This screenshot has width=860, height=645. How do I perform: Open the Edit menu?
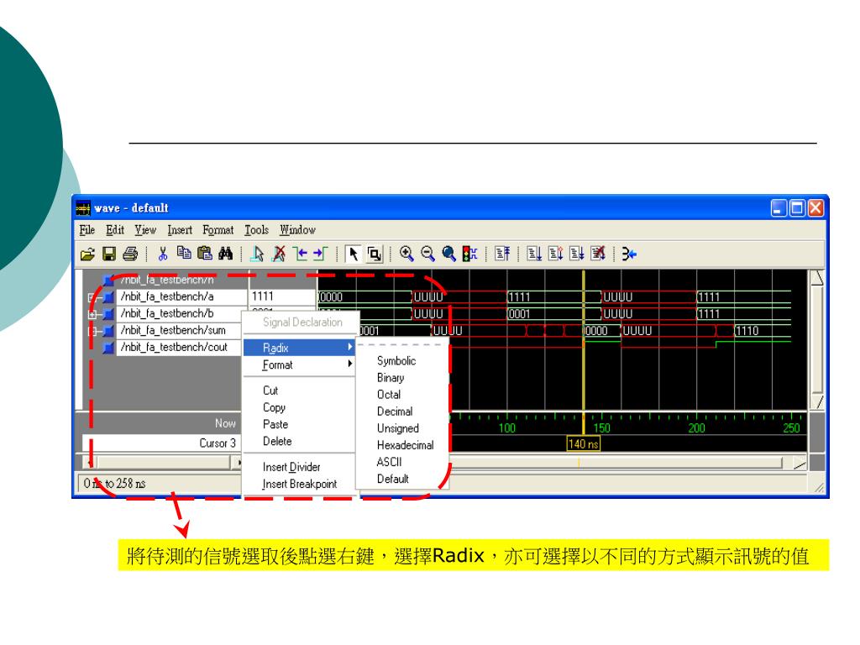tap(114, 230)
